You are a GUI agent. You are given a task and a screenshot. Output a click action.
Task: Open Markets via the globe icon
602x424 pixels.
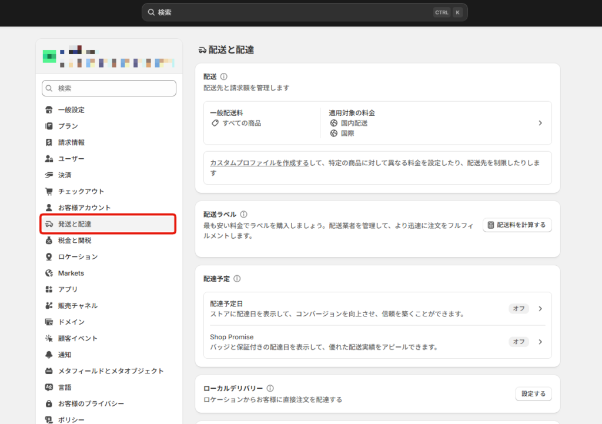(49, 273)
